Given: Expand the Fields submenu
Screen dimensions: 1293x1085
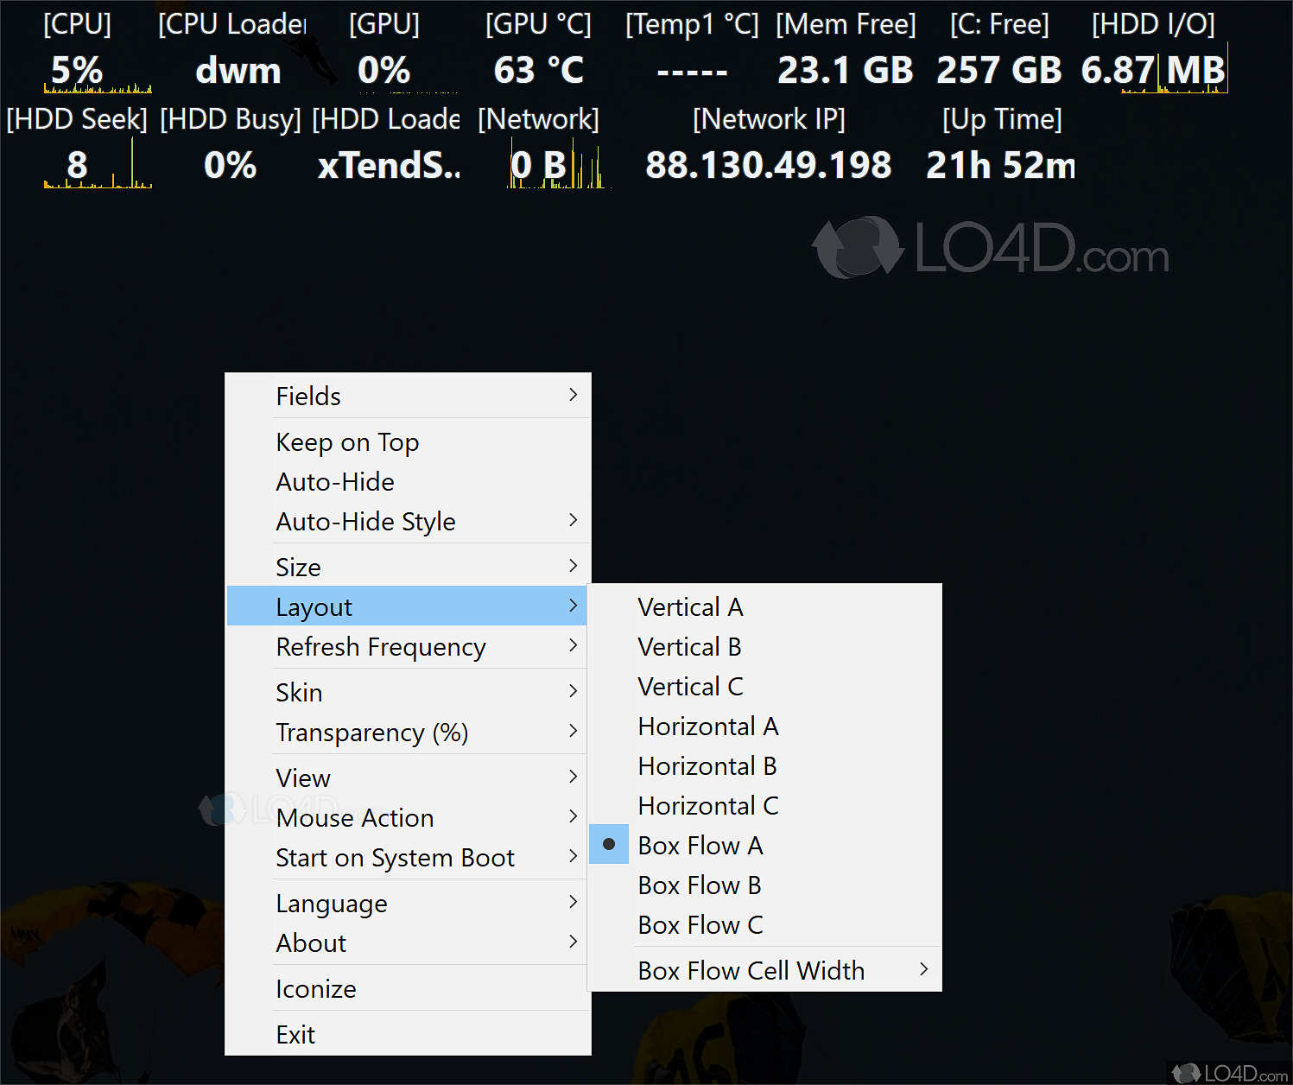Looking at the screenshot, I should click(x=308, y=396).
